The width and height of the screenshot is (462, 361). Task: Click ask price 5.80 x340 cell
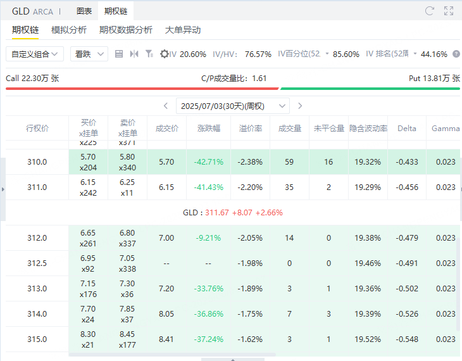[128, 162]
